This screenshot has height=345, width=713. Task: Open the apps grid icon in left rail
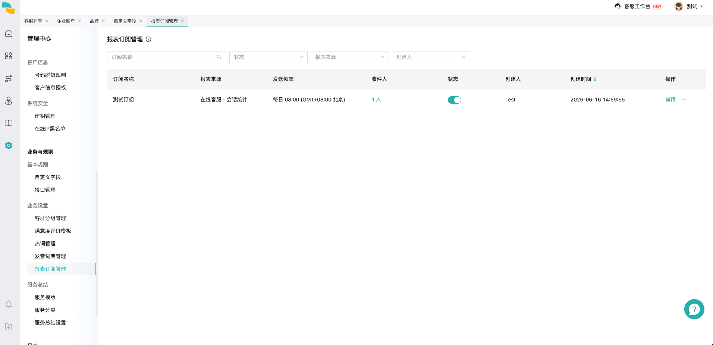click(9, 56)
